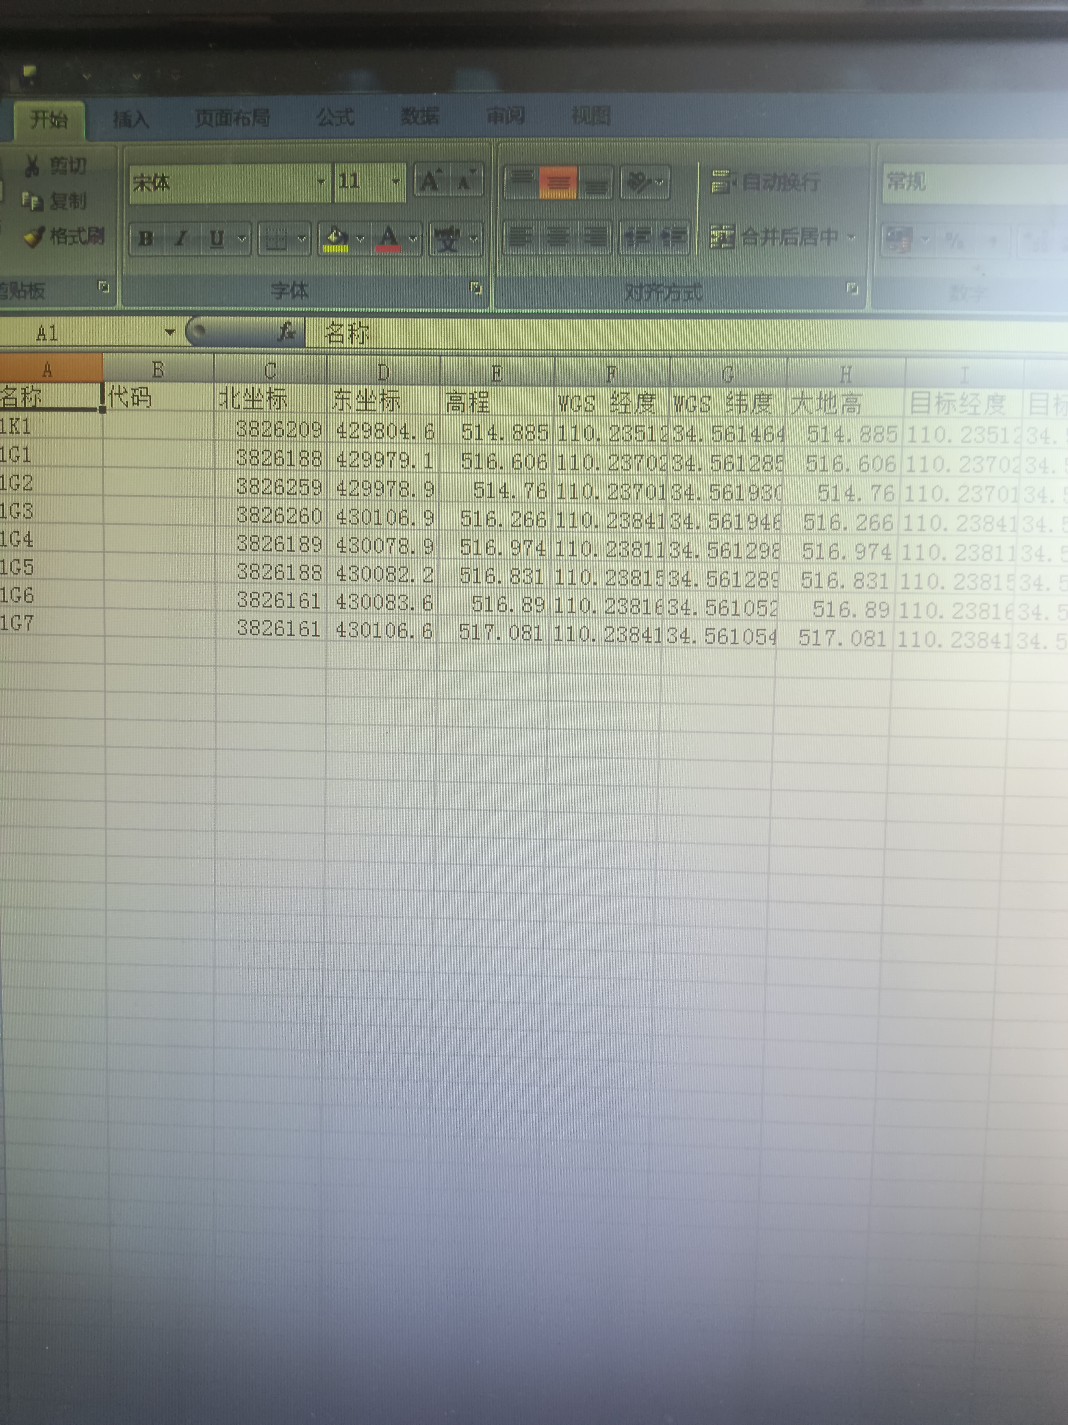
Task: Open Name Box dropdown arrow
Action: (170, 333)
